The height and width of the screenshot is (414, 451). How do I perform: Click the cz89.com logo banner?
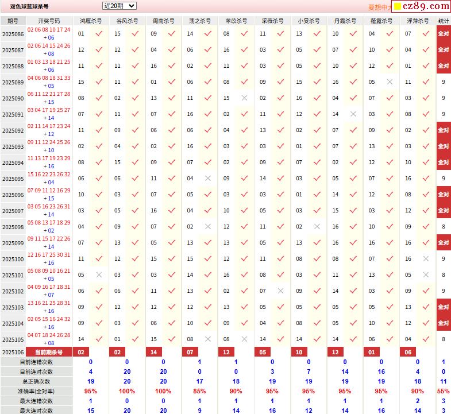(x=421, y=6)
